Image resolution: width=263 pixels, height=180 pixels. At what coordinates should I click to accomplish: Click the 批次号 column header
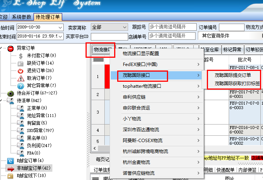(x=245, y=60)
